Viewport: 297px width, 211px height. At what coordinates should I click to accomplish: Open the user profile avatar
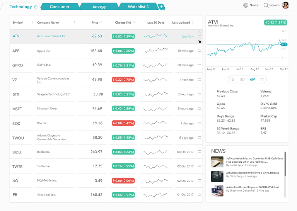[x=285, y=5]
